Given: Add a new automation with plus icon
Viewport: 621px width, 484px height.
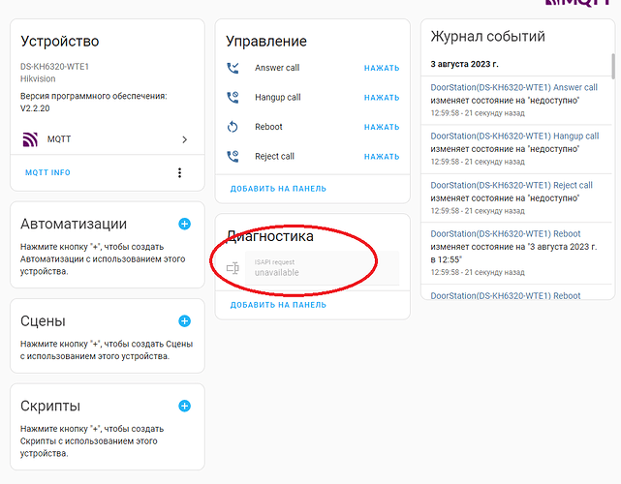Looking at the screenshot, I should click(185, 224).
